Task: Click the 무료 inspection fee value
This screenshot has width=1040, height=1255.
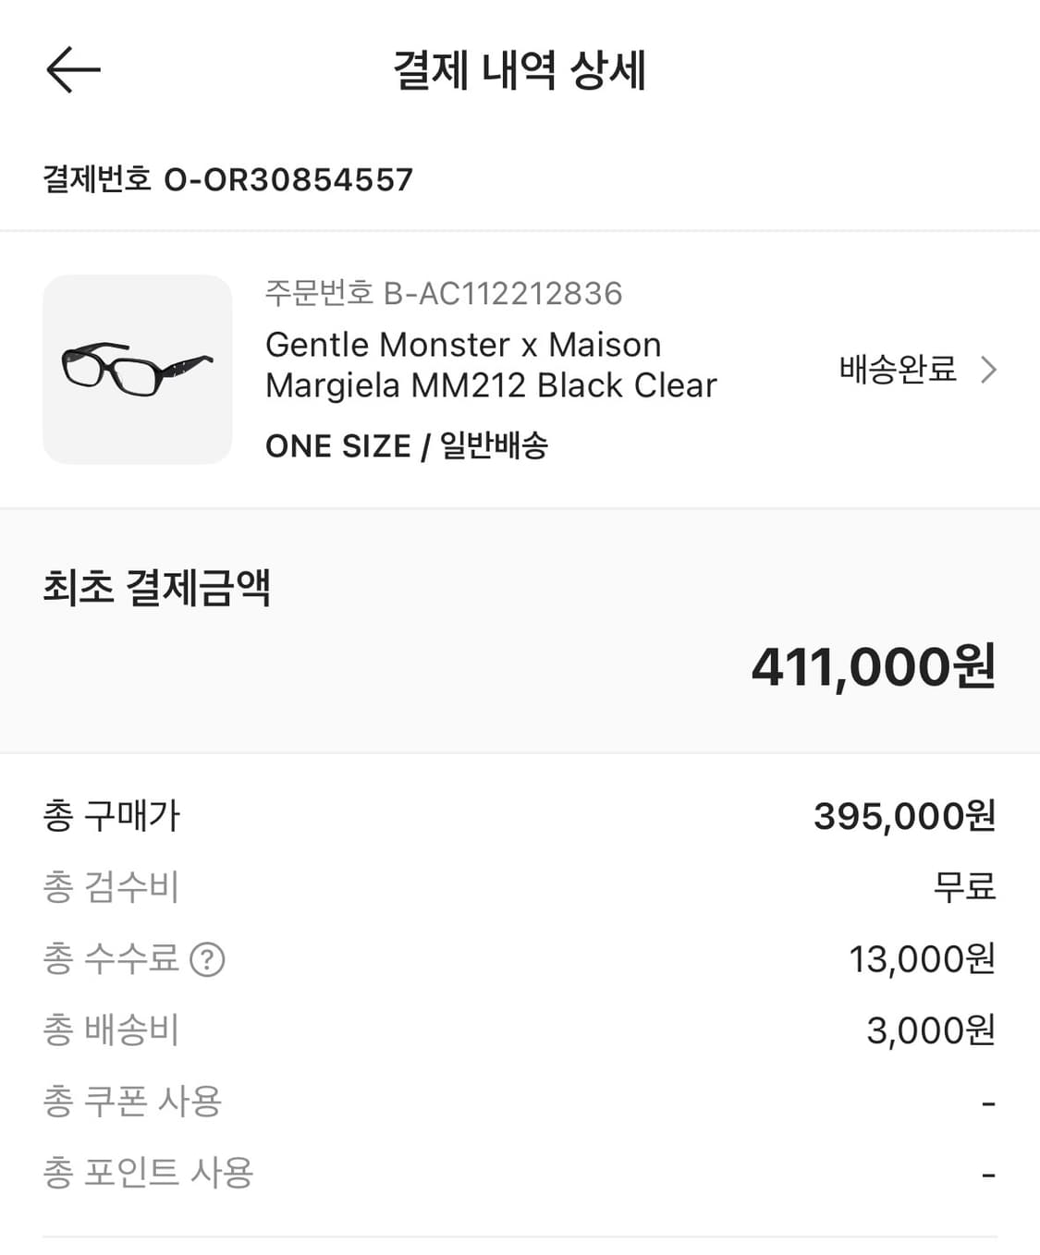Action: coord(964,887)
